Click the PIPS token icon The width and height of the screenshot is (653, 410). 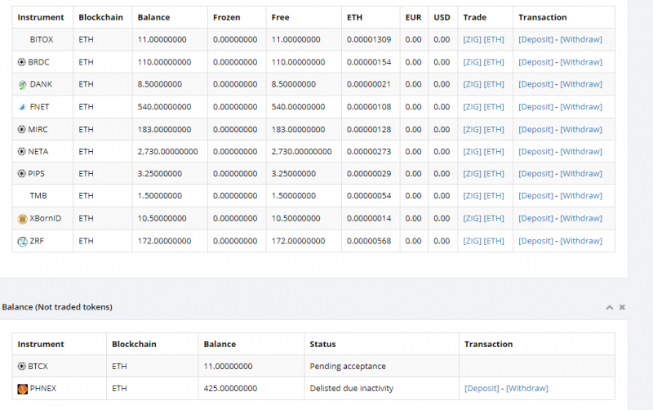(x=22, y=174)
